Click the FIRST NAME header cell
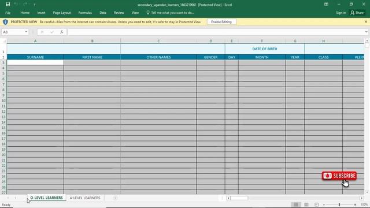Image resolution: width=370 pixels, height=208 pixels. (x=92, y=57)
